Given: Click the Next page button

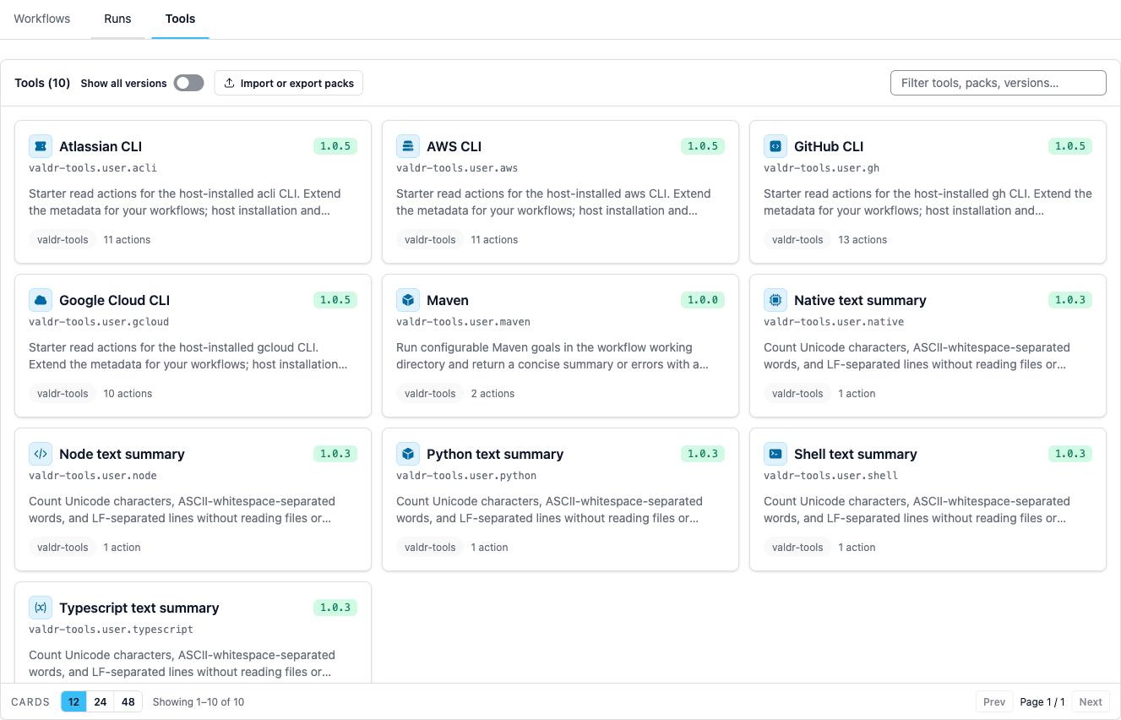Looking at the screenshot, I should click(1091, 701).
